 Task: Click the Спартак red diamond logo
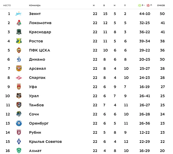click(19, 78)
